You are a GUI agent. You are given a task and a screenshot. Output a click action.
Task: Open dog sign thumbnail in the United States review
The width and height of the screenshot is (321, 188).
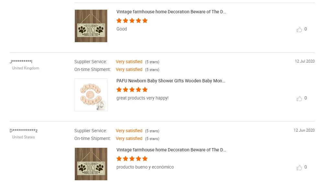tap(91, 164)
